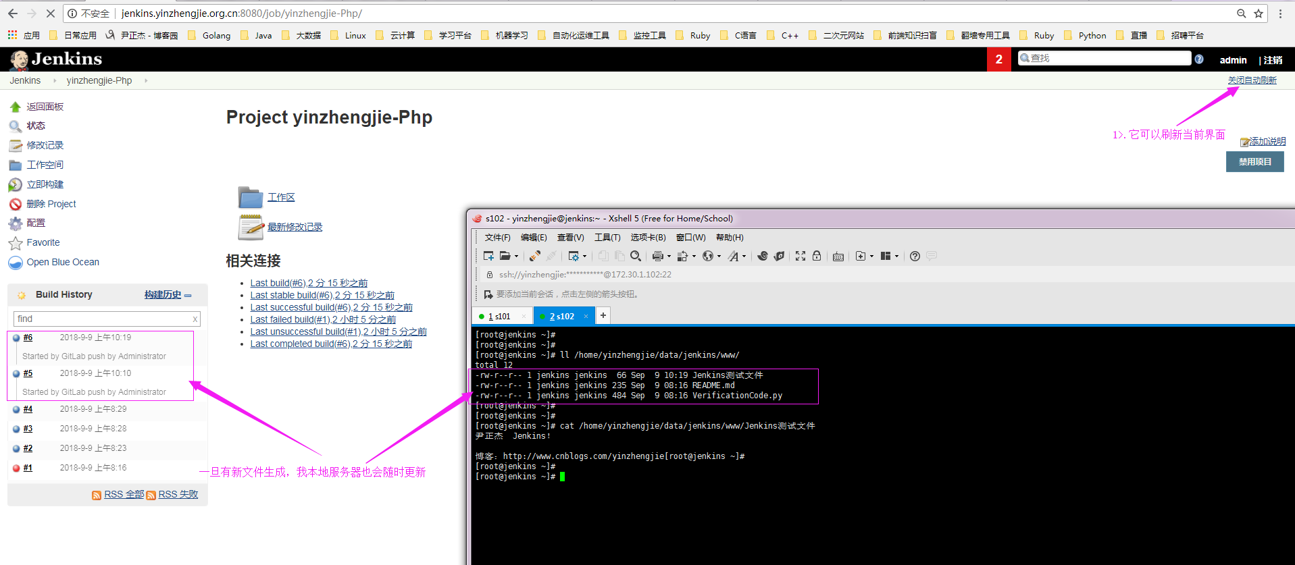Viewport: 1295px width, 565px height.
Task: Open the 工具(T) menu in Xshell
Action: click(607, 238)
